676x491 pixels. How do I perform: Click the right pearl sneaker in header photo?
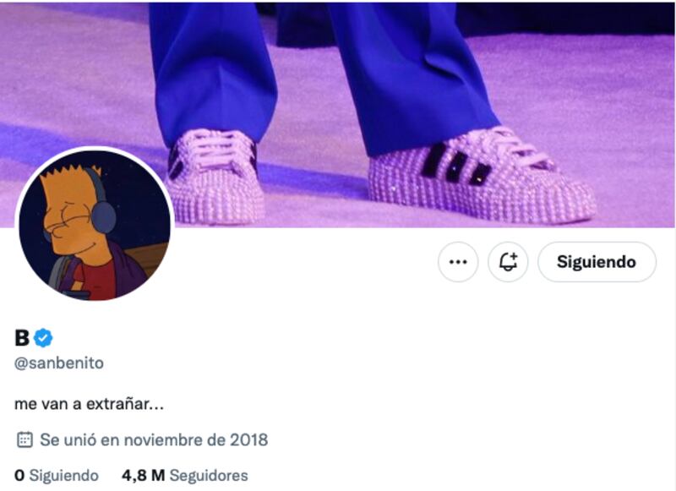pyautogui.click(x=482, y=177)
